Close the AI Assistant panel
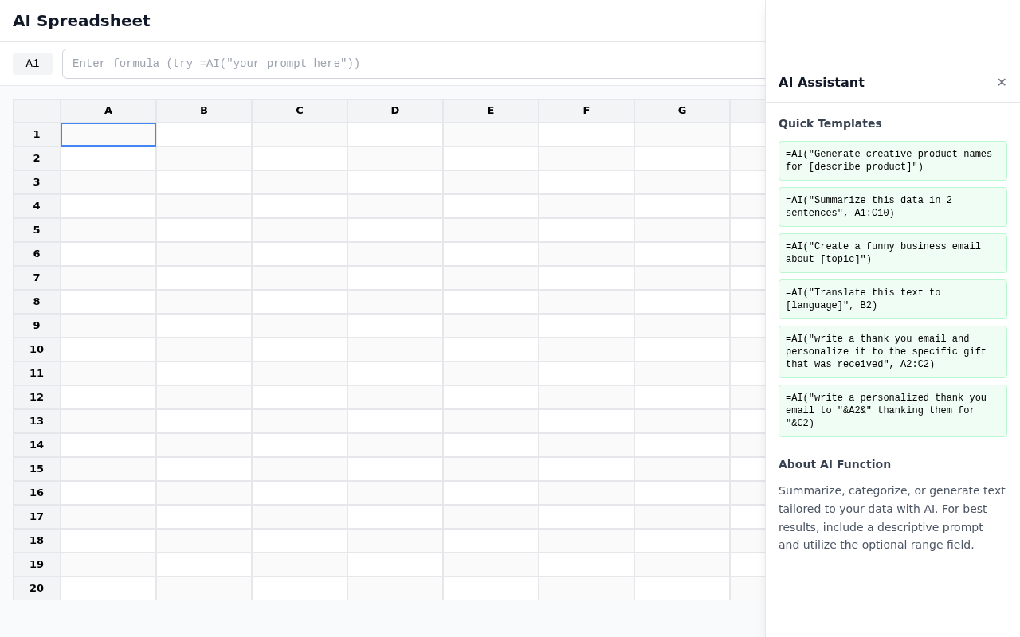Viewport: 1020px width, 637px height. [1002, 83]
